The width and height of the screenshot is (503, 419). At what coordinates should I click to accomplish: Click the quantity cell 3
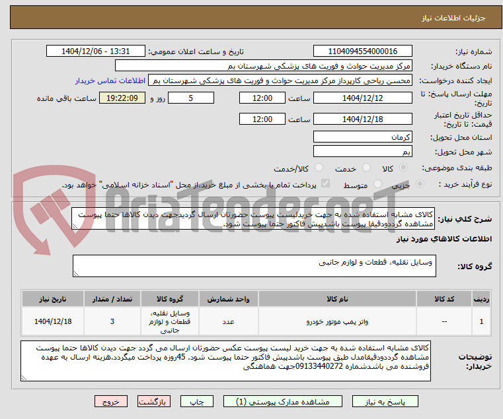(112, 321)
